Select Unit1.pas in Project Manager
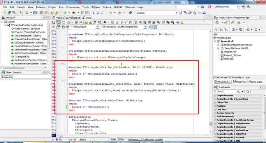This screenshot has width=266, height=143. click(229, 59)
